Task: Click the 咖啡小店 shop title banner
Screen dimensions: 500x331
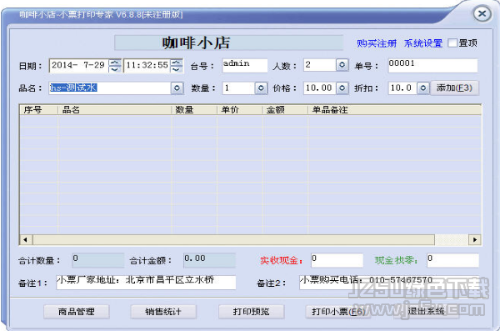Action: click(228, 43)
